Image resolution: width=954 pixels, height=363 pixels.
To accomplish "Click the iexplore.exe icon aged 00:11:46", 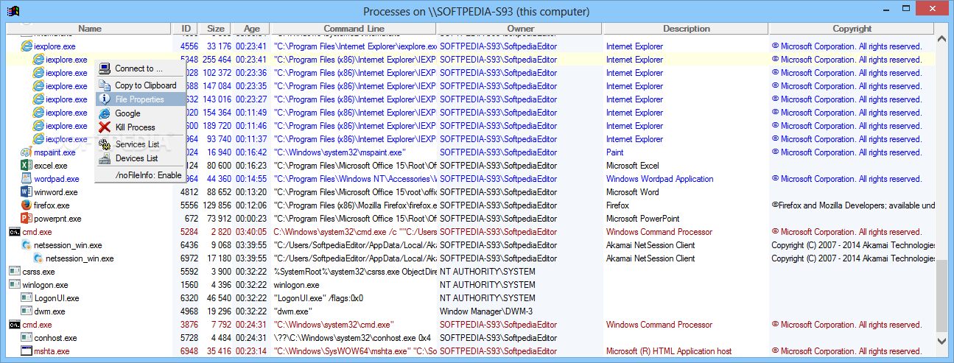I will pyautogui.click(x=38, y=126).
